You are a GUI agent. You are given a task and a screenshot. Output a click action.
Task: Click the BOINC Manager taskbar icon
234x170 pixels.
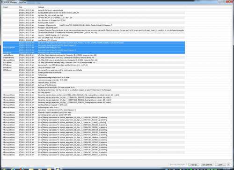(58, 169)
